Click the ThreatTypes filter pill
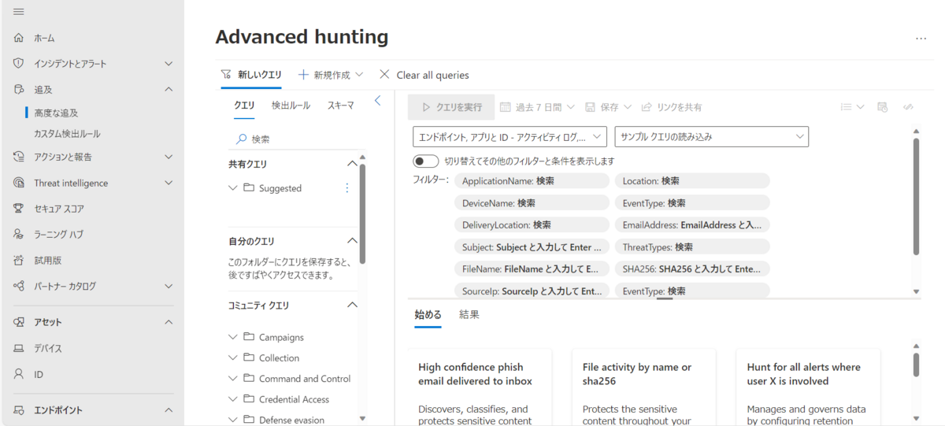Image resolution: width=945 pixels, height=426 pixels. pos(692,247)
